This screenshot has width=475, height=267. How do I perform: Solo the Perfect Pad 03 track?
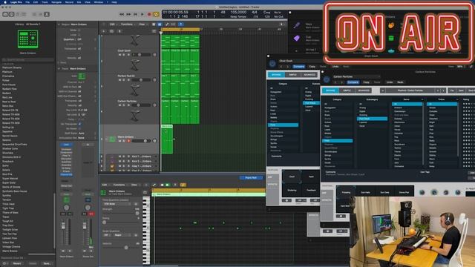click(124, 80)
